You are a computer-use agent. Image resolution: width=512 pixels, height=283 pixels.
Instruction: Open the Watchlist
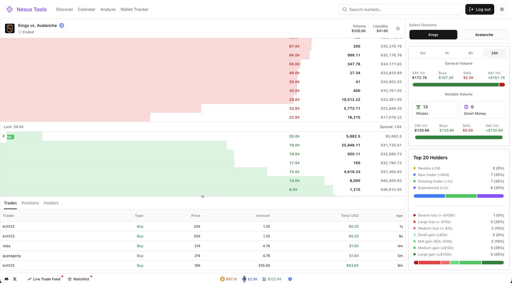tap(79, 279)
